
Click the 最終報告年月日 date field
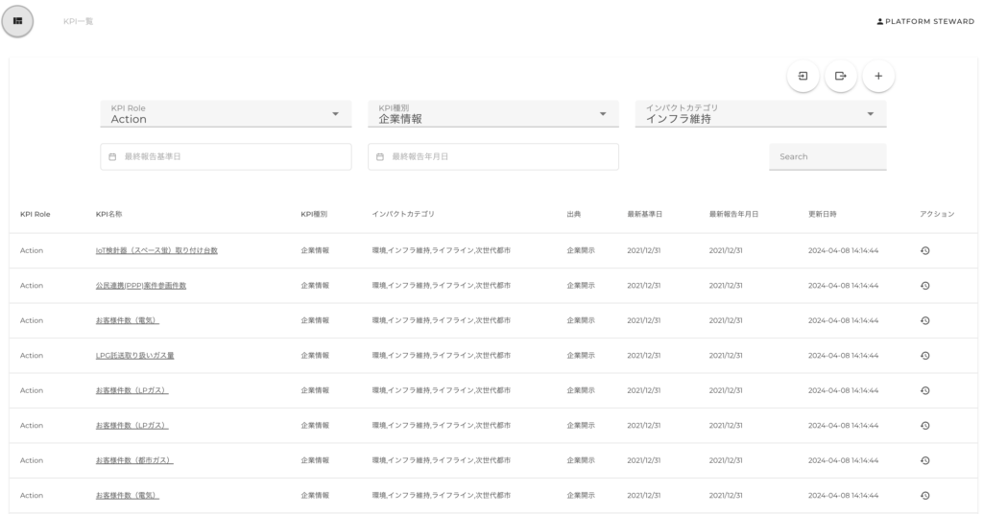492,156
